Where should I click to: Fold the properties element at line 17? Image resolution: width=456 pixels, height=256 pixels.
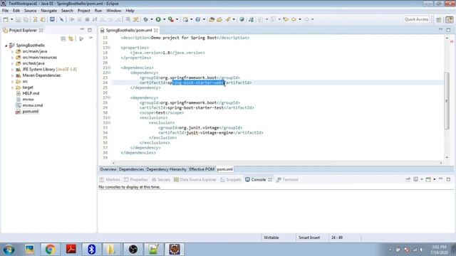109,48
